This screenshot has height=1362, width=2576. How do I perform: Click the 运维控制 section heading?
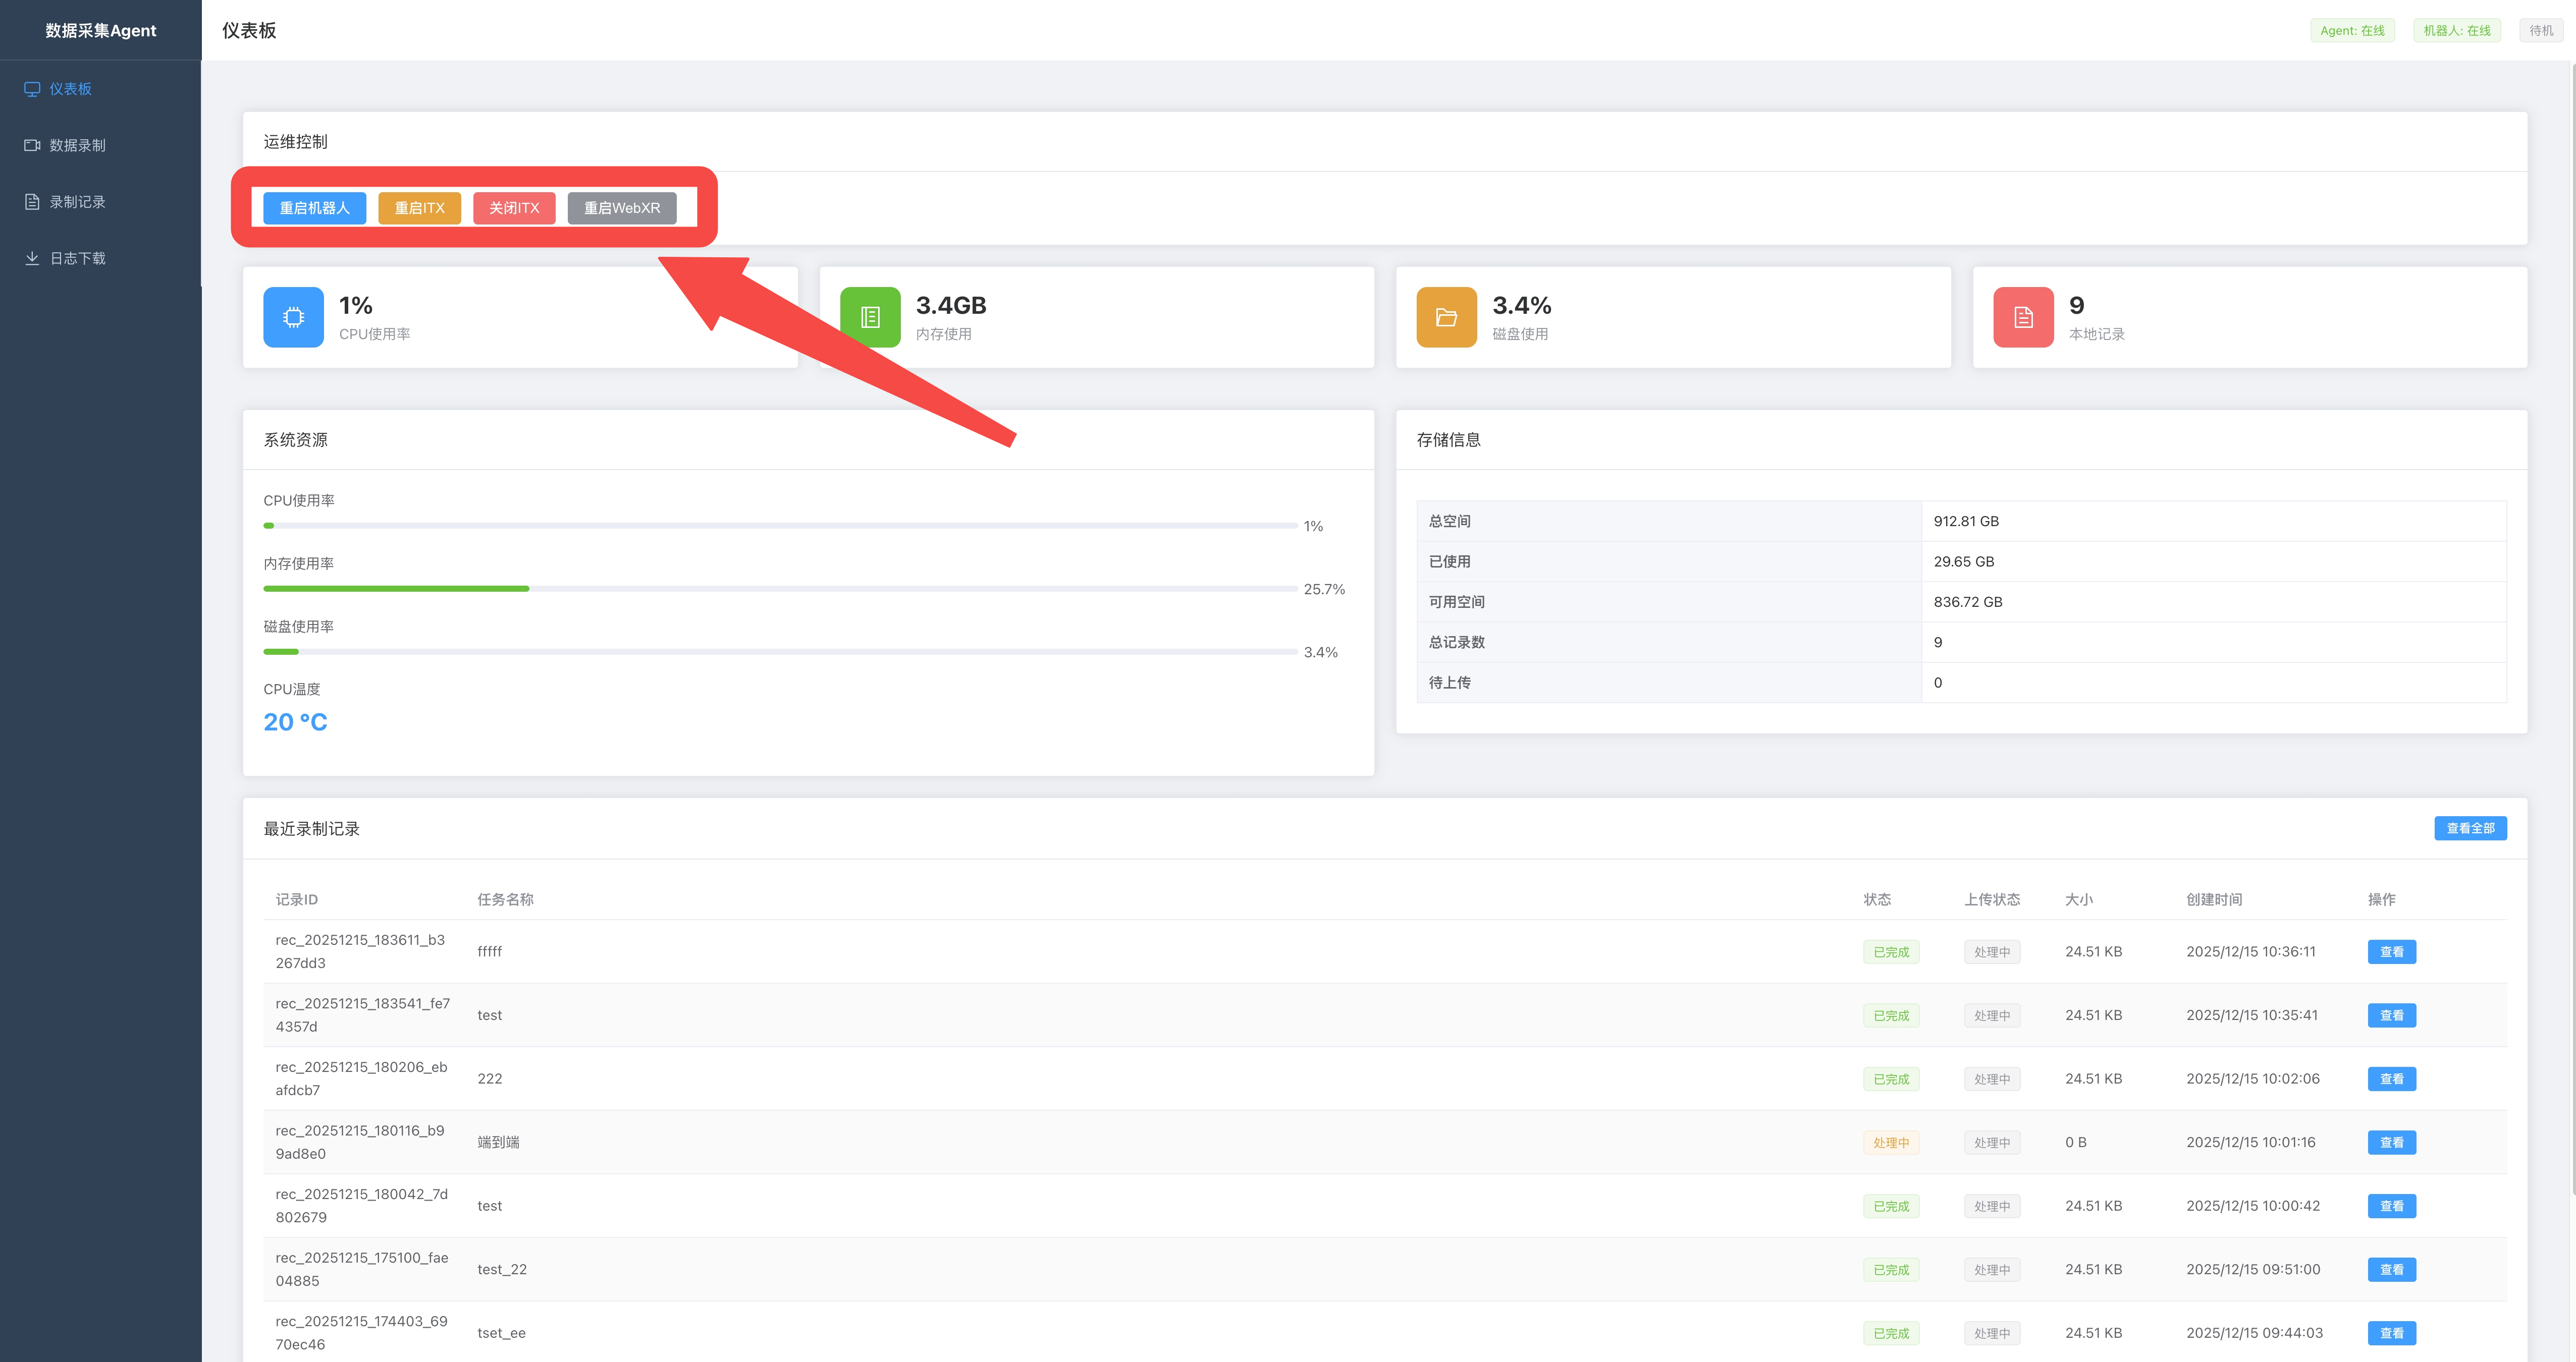pyautogui.click(x=295, y=142)
